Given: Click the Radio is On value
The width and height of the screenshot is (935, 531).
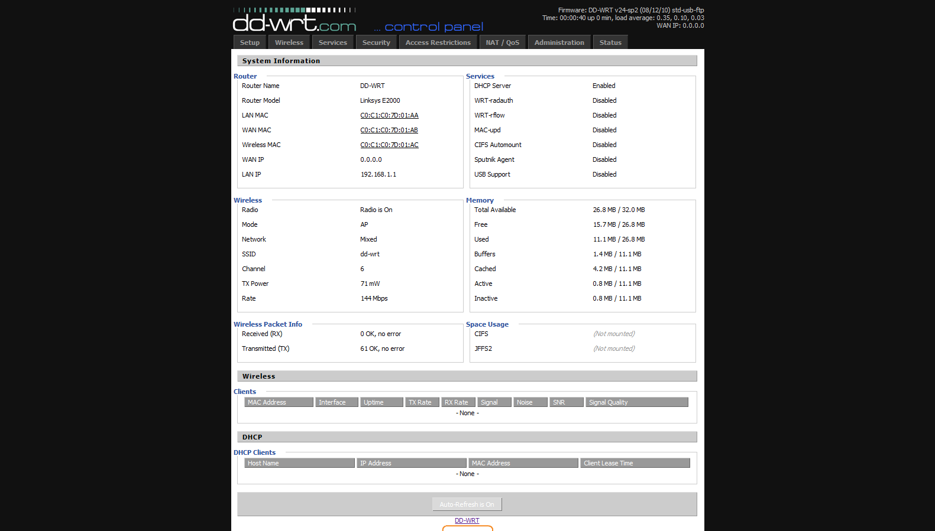Looking at the screenshot, I should [376, 210].
